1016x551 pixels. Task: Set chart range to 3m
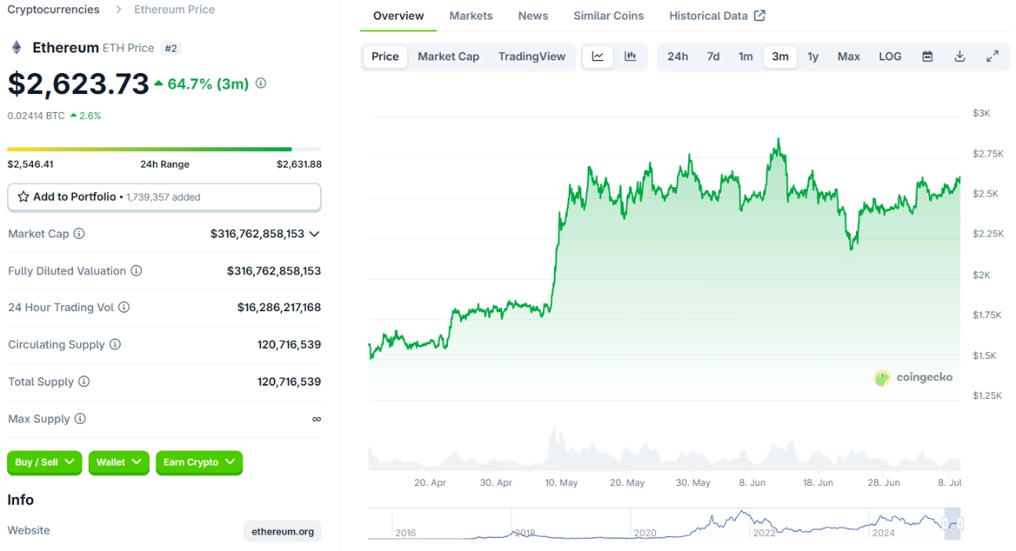[780, 56]
